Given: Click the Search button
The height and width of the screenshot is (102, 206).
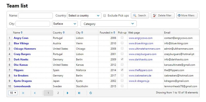Looking at the screenshot, I should 140,15.
